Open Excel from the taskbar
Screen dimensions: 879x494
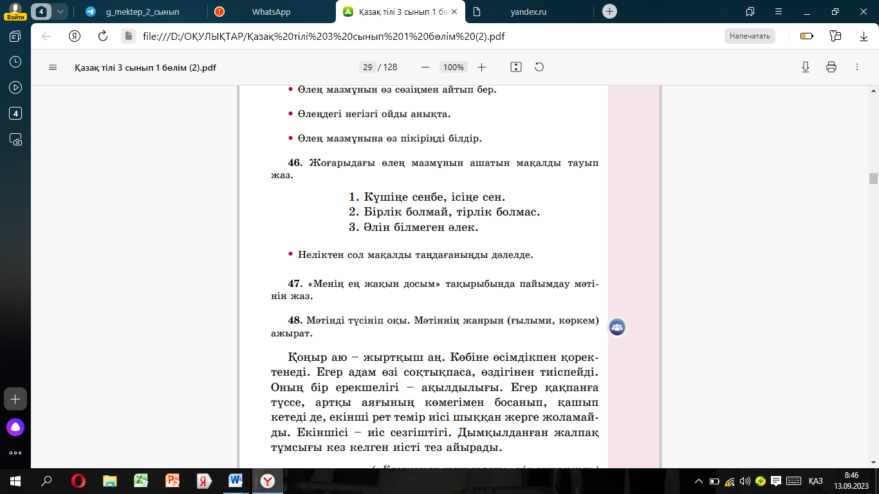(141, 480)
